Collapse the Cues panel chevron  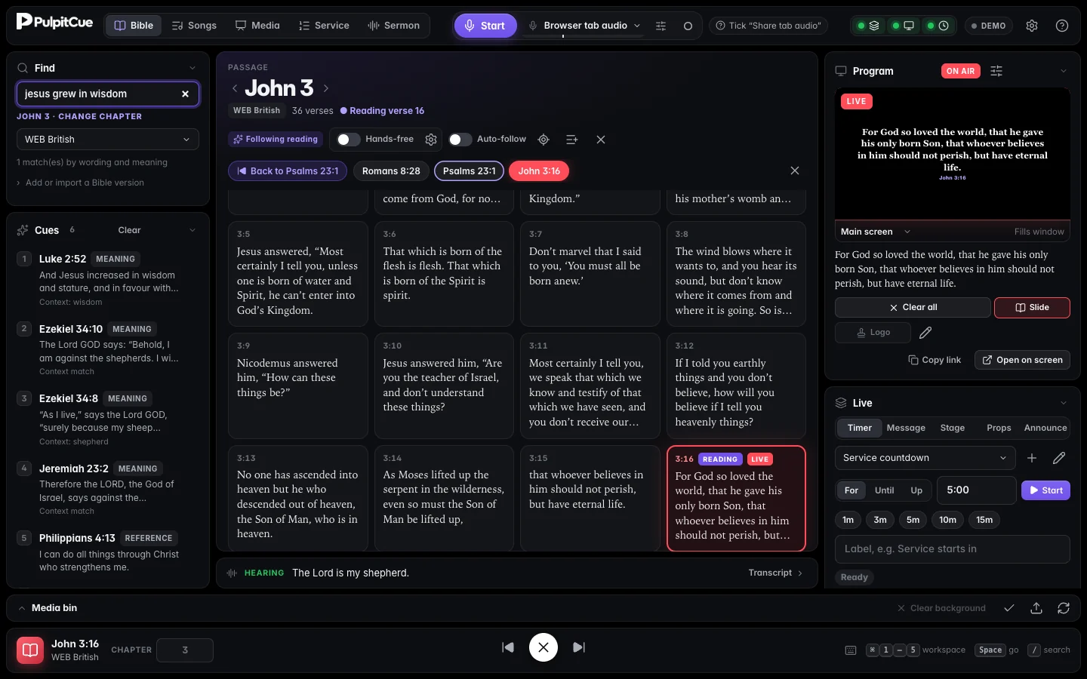coord(192,230)
